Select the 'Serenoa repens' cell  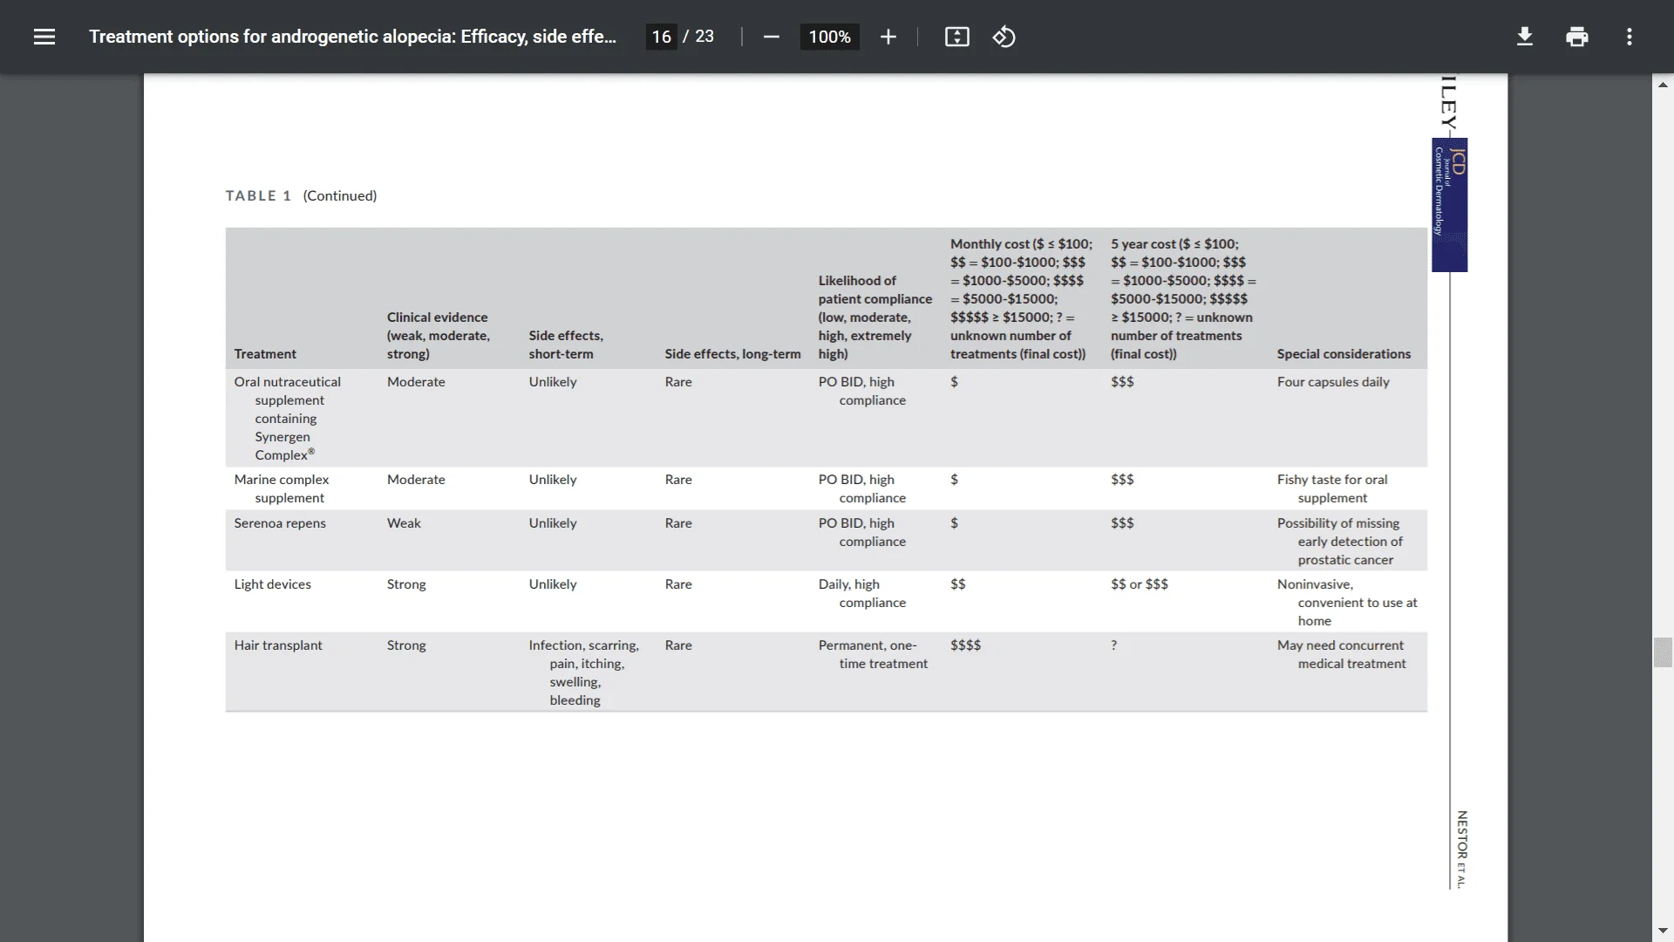280,522
